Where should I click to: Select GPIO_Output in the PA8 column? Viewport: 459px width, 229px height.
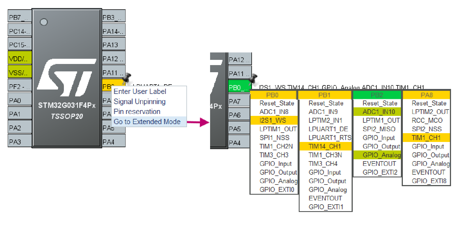[430, 155]
